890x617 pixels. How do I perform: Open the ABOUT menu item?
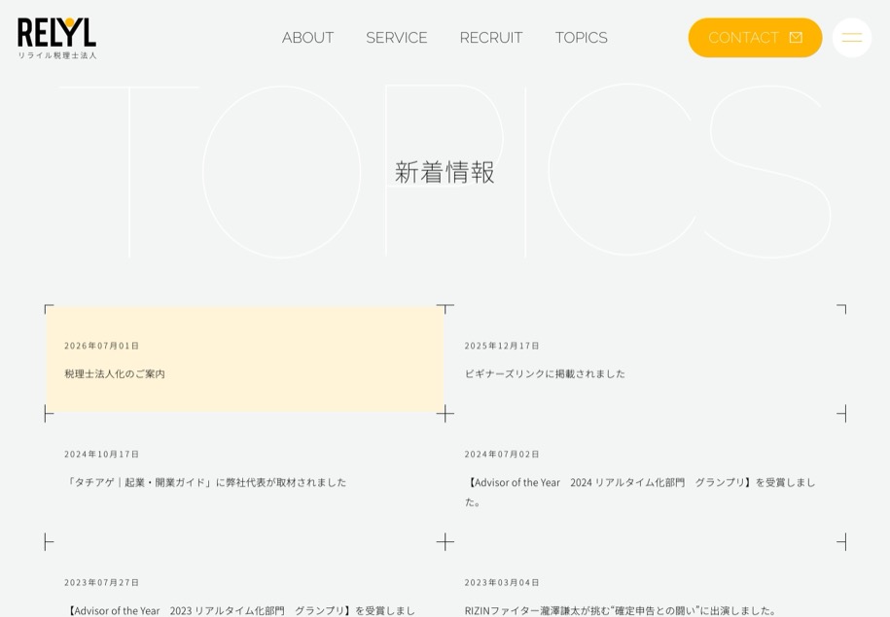307,38
